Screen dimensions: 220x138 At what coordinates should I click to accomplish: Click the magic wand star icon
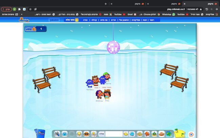(94, 134)
